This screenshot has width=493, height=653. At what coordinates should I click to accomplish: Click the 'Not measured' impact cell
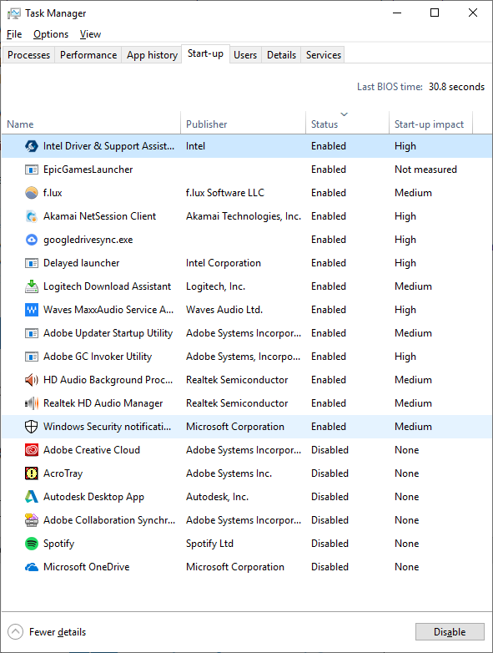(425, 170)
